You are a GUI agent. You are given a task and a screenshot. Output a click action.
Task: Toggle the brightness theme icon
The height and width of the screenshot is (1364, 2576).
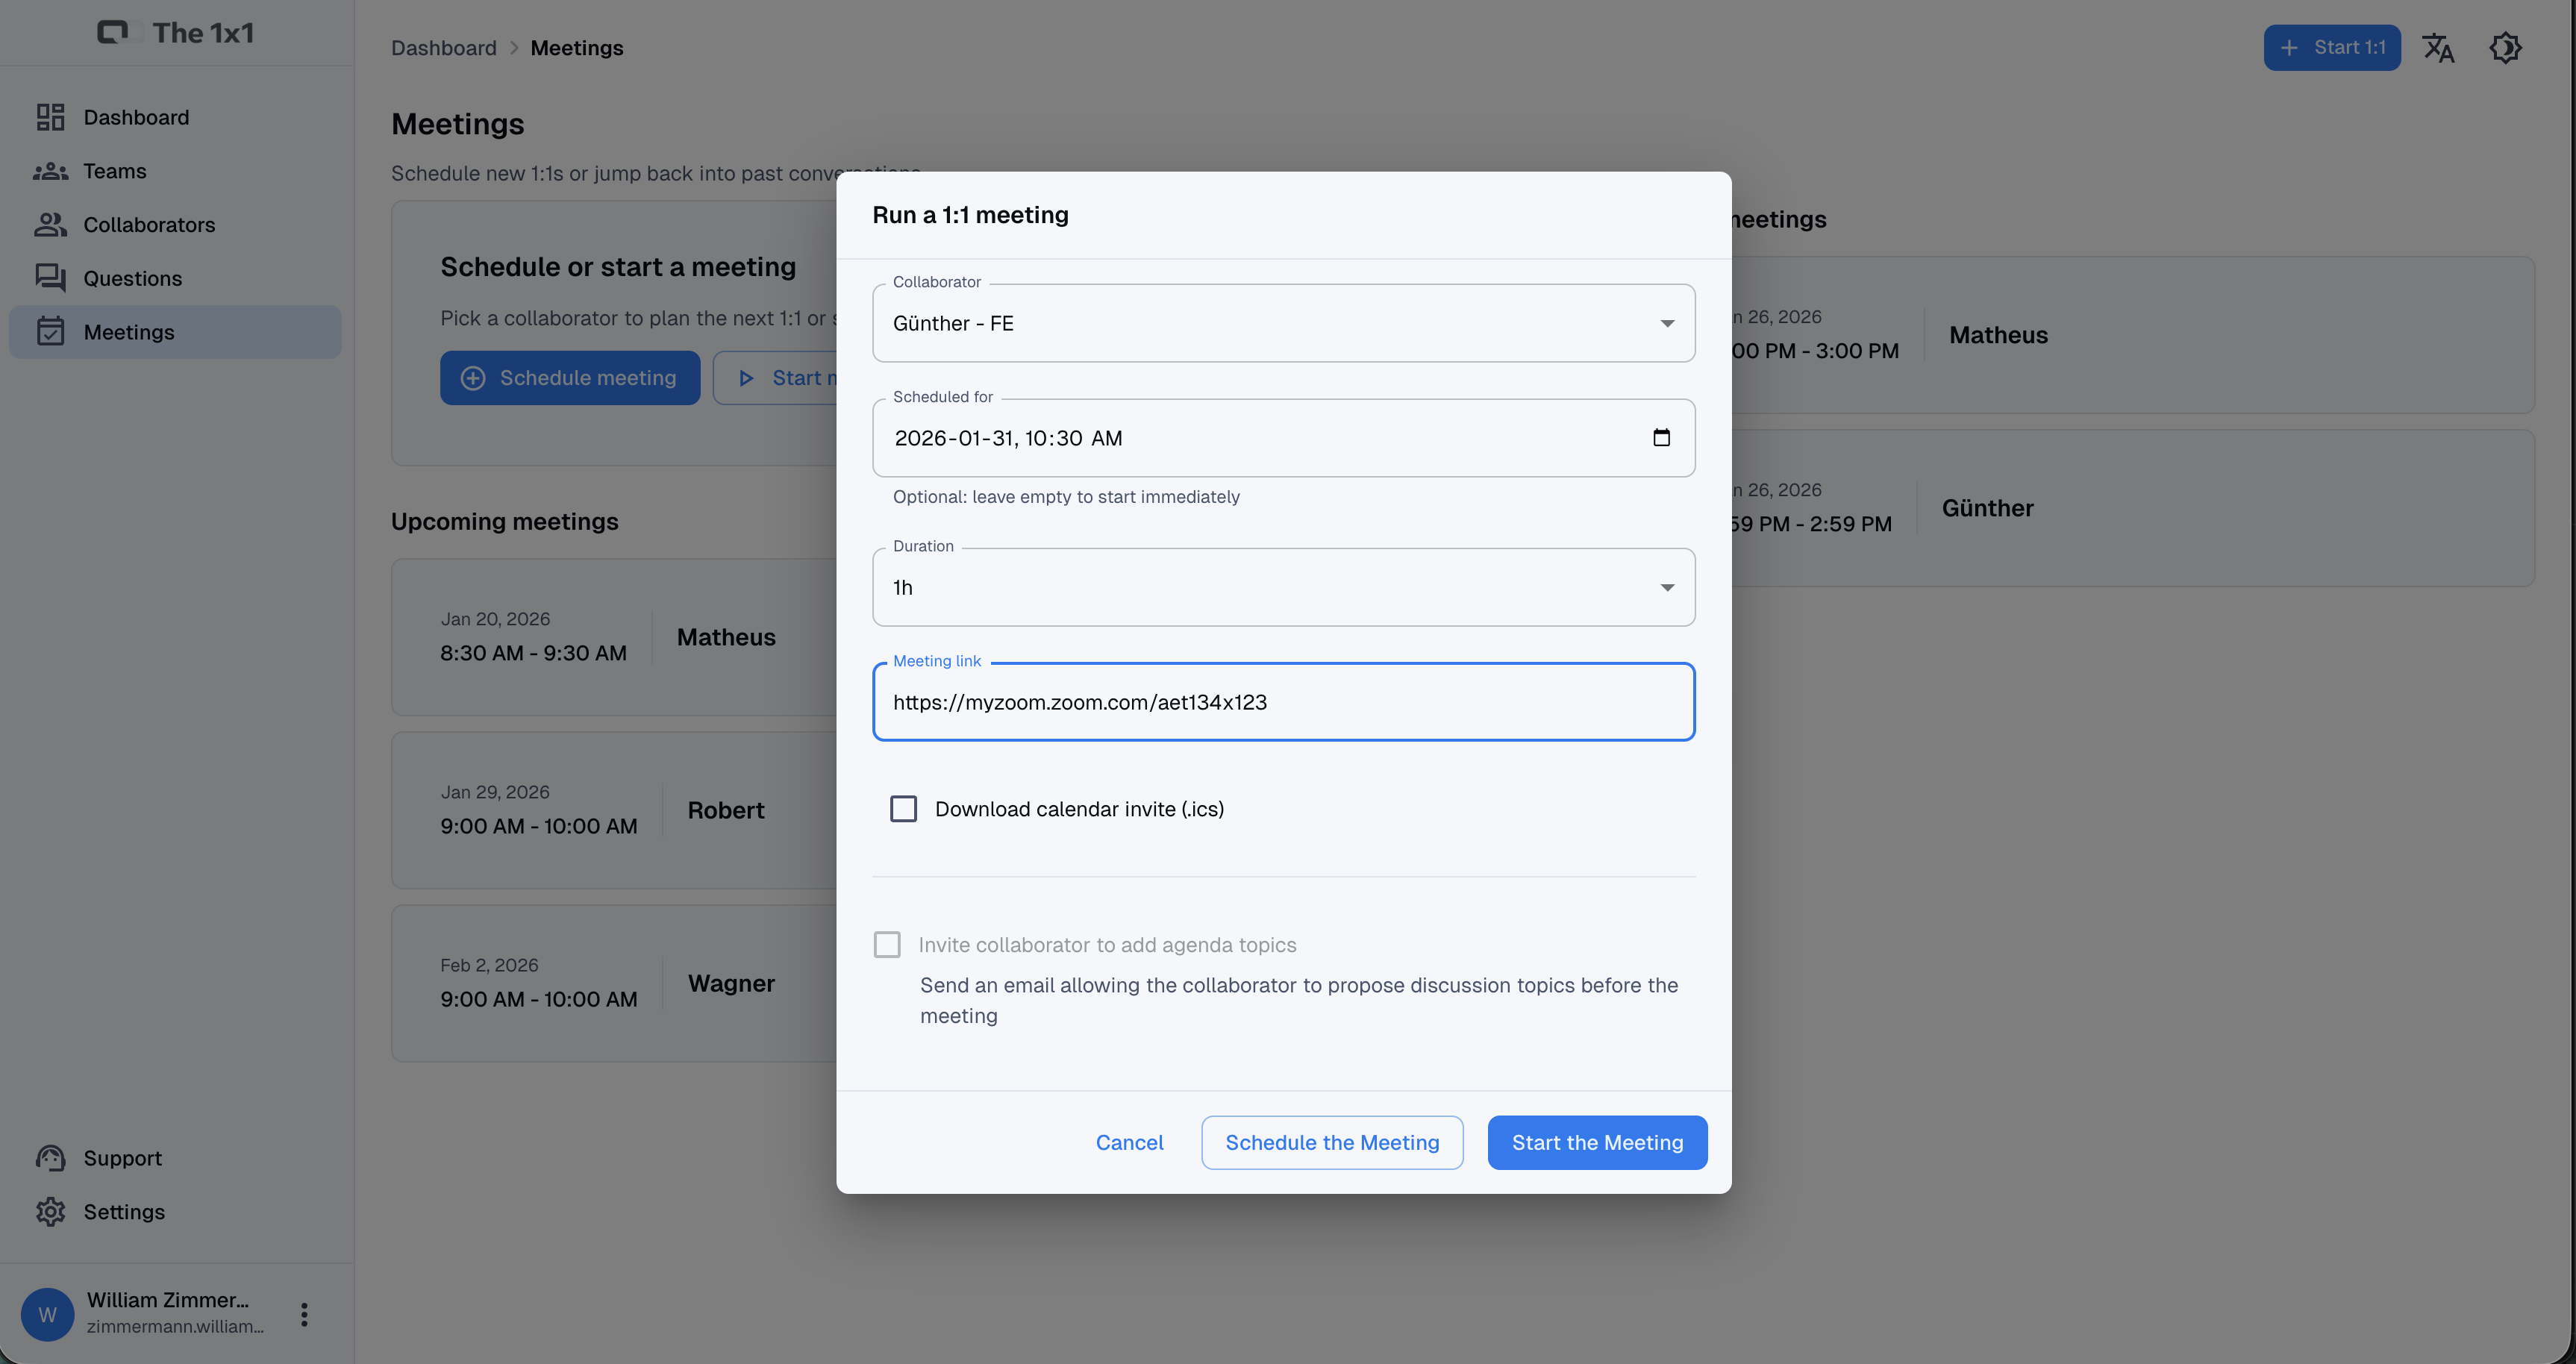[2504, 48]
